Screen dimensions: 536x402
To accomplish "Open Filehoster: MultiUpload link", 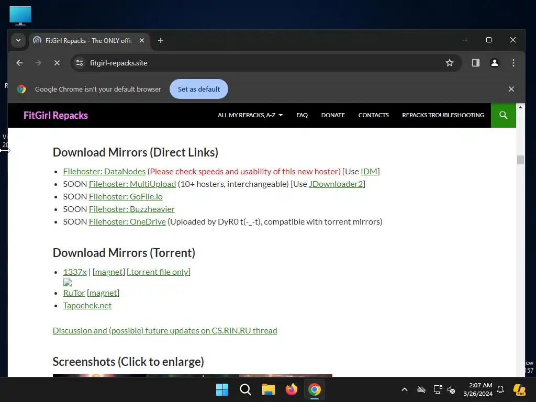I will [x=132, y=184].
